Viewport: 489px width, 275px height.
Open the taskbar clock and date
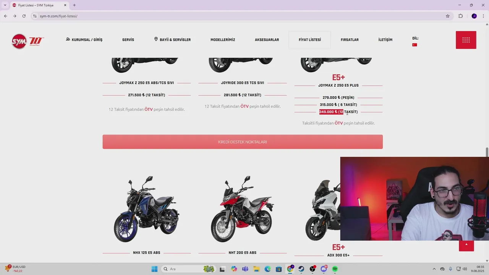coord(478,269)
